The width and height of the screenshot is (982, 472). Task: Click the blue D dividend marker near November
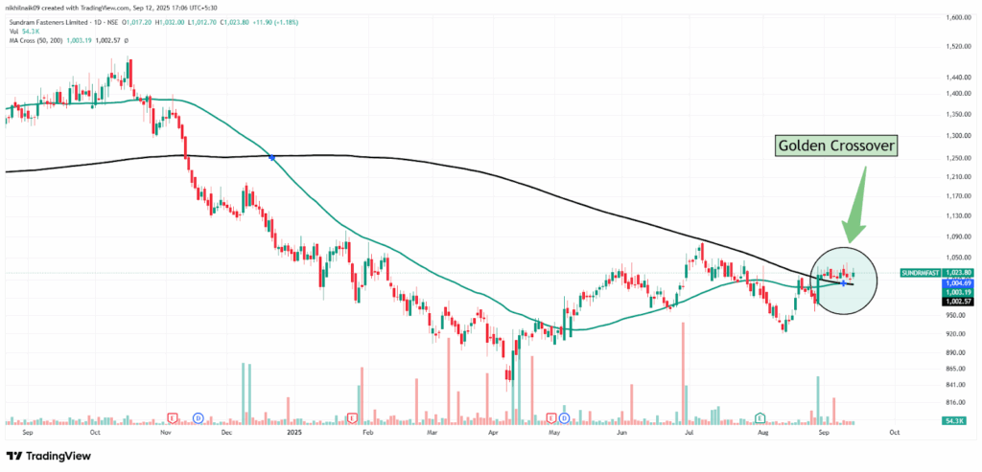point(198,417)
